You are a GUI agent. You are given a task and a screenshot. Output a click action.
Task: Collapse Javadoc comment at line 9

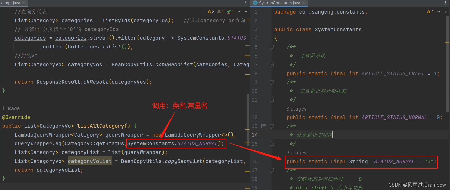272,82
